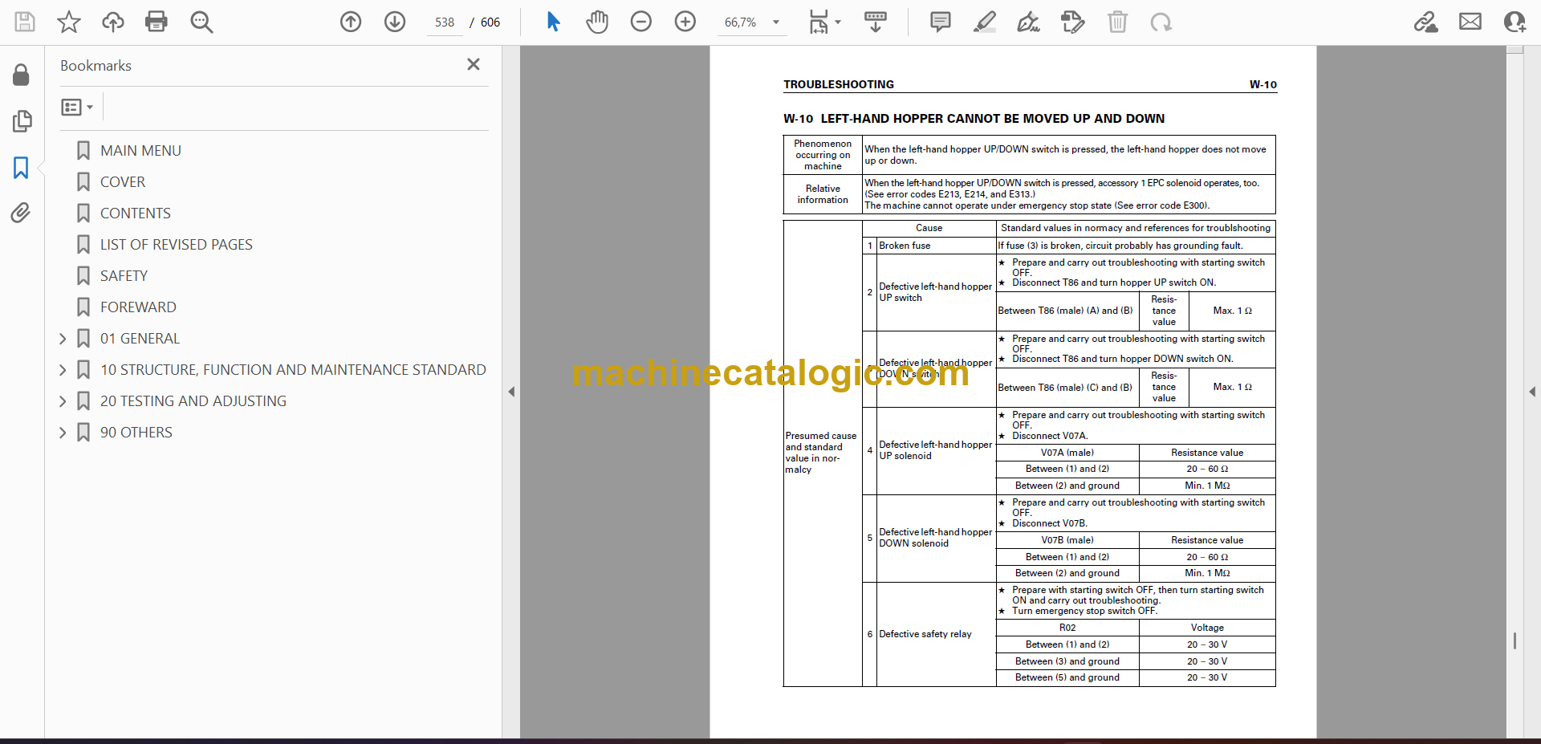The image size is (1541, 744).
Task: Open the LIST OF REVISED PAGES bookmark
Action: click(x=176, y=245)
